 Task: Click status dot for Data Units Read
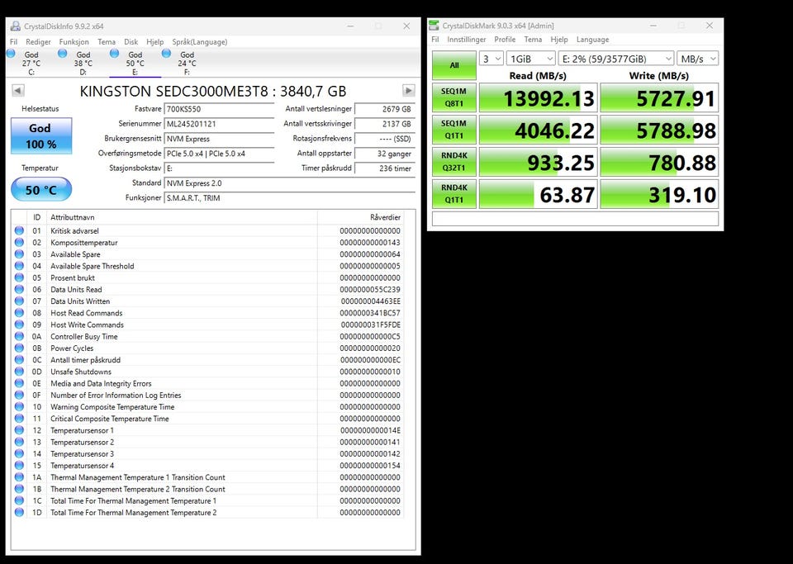(19, 289)
